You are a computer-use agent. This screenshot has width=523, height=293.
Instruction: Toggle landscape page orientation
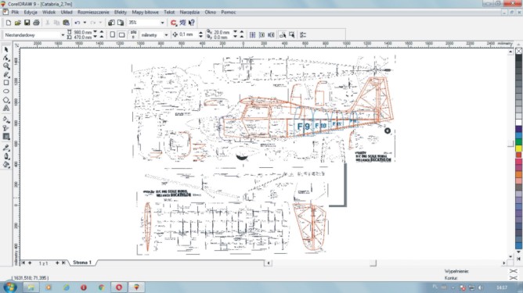(x=121, y=34)
